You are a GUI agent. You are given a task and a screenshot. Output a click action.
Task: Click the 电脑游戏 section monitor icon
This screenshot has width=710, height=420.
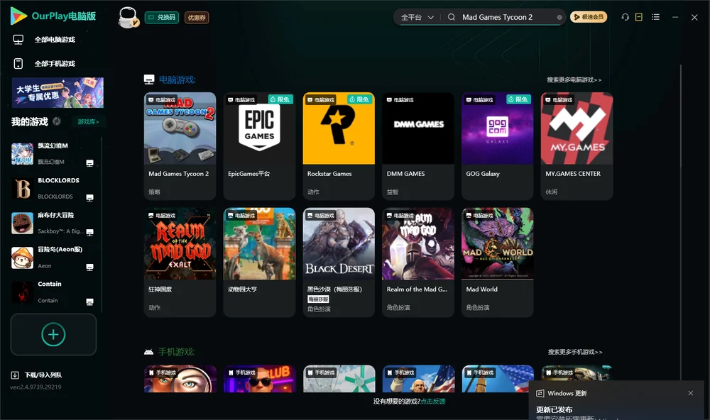149,79
